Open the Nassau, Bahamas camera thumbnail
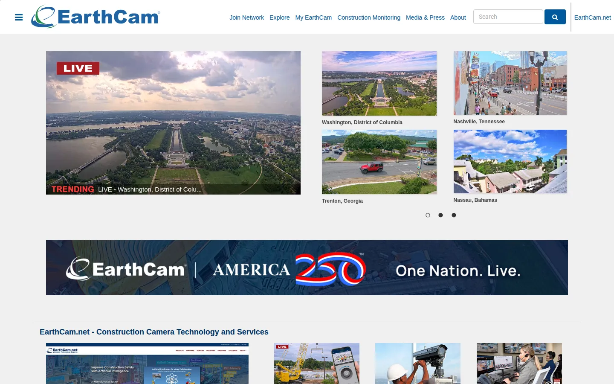Screen dimensions: 614x384 (x=510, y=161)
